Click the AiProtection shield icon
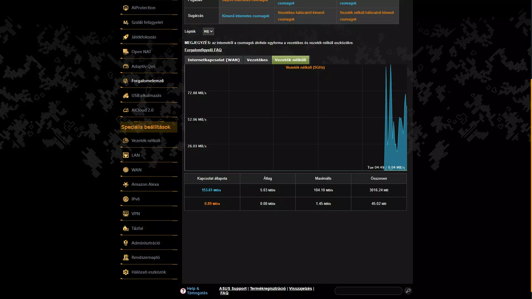 click(x=126, y=8)
